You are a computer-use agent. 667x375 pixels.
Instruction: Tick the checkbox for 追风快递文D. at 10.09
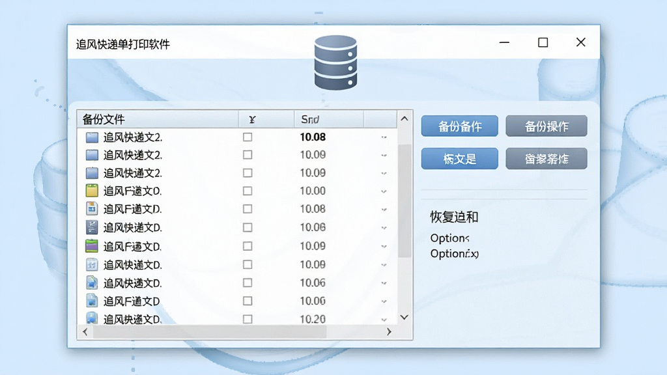click(x=248, y=264)
